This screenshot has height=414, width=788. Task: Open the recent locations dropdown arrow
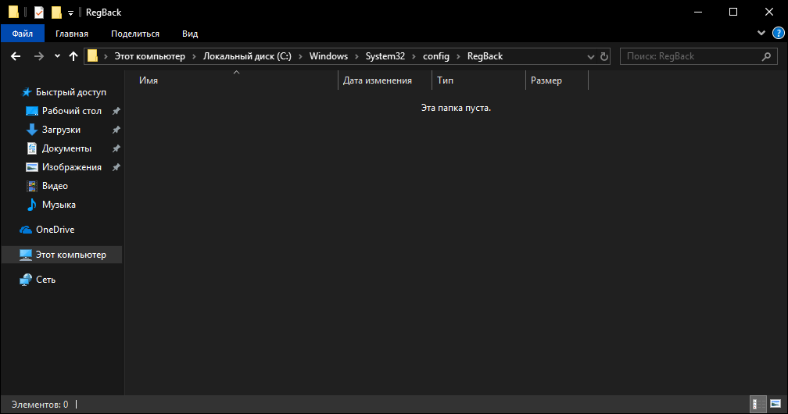pyautogui.click(x=57, y=56)
